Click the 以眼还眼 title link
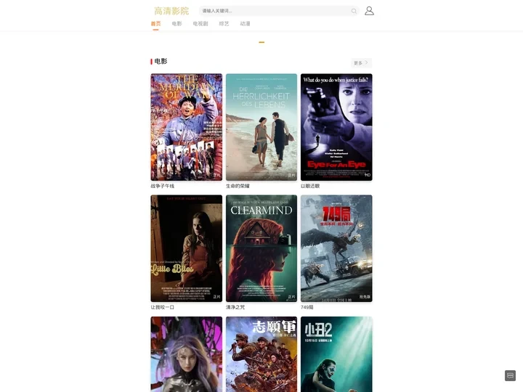The height and width of the screenshot is (392, 523). [310, 186]
